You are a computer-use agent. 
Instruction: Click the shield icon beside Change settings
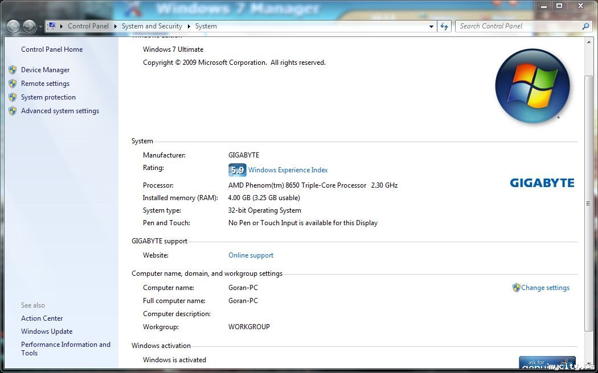coord(517,288)
